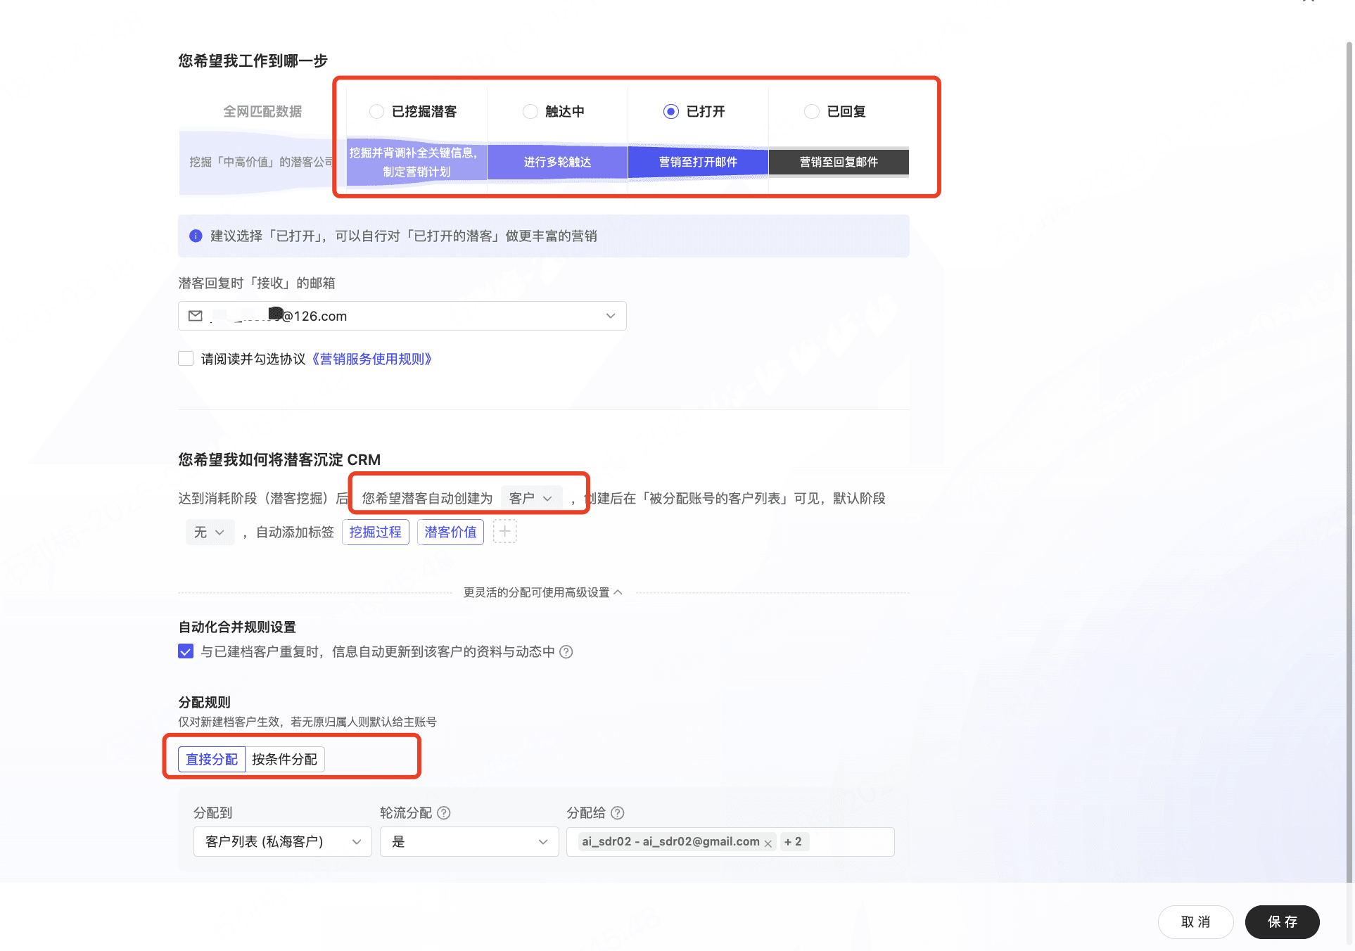Check the 营销服务使用规则 agreement checkbox
The height and width of the screenshot is (951, 1355).
(x=186, y=359)
